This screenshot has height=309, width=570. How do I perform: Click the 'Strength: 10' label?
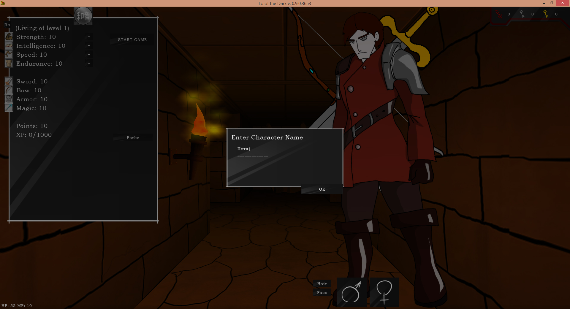point(36,37)
